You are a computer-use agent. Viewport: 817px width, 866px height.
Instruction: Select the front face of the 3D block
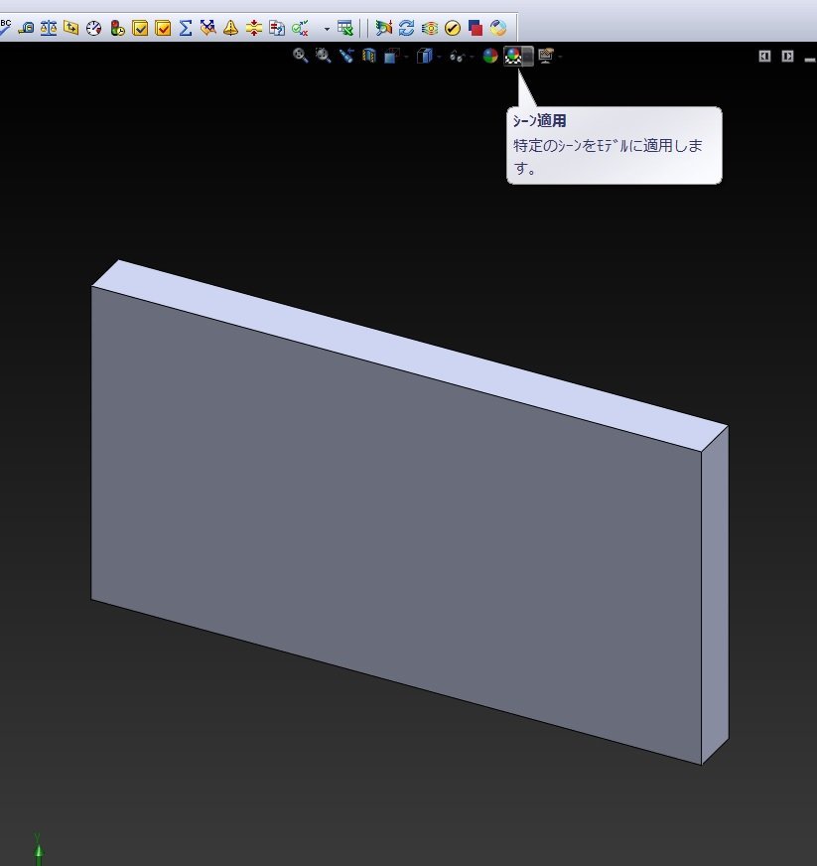pos(397,516)
